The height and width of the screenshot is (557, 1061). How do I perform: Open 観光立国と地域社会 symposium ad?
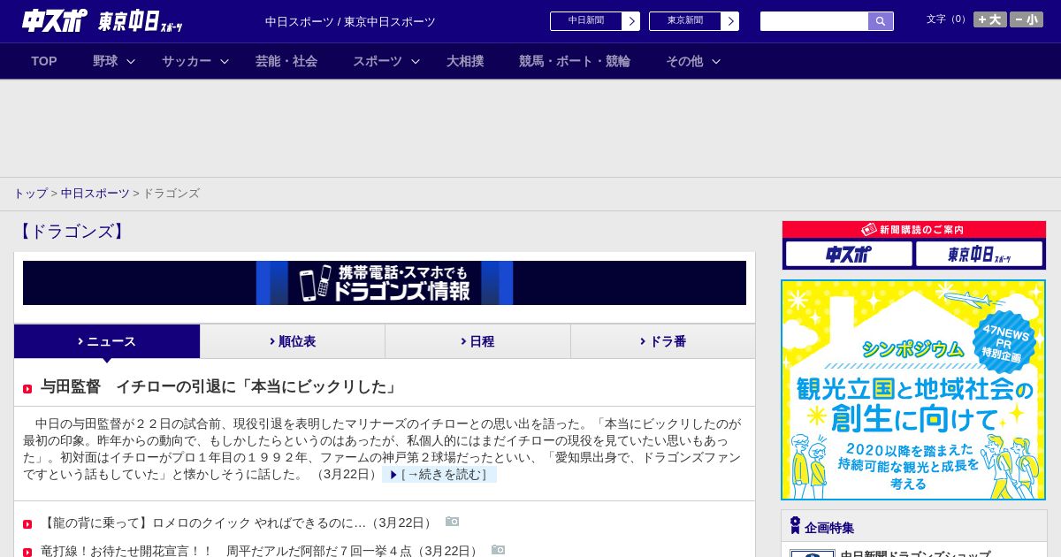pos(913,390)
